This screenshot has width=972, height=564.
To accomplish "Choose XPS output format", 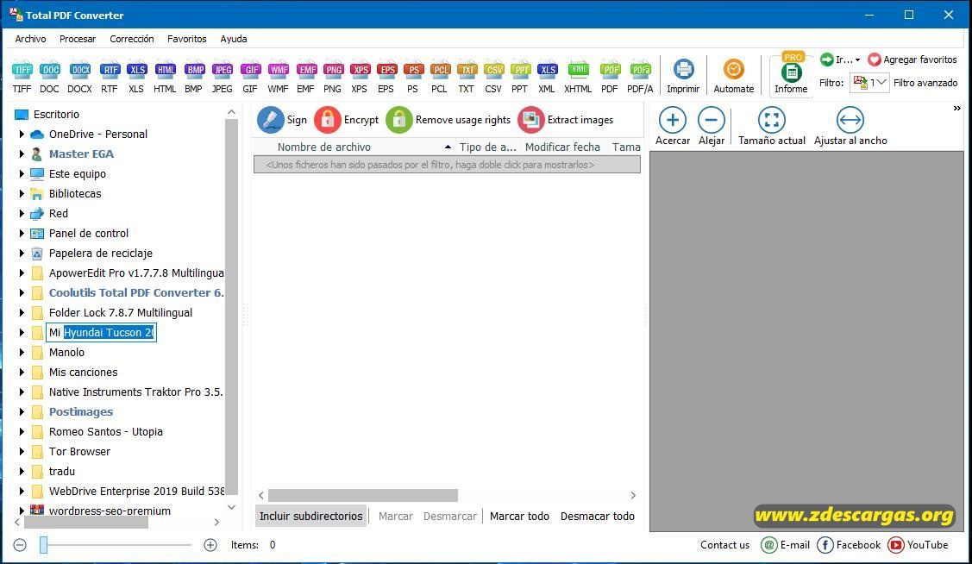I will [360, 77].
